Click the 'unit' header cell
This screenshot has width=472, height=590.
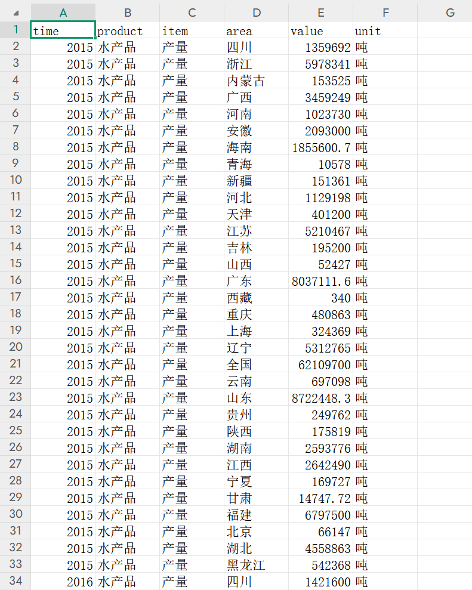point(385,30)
